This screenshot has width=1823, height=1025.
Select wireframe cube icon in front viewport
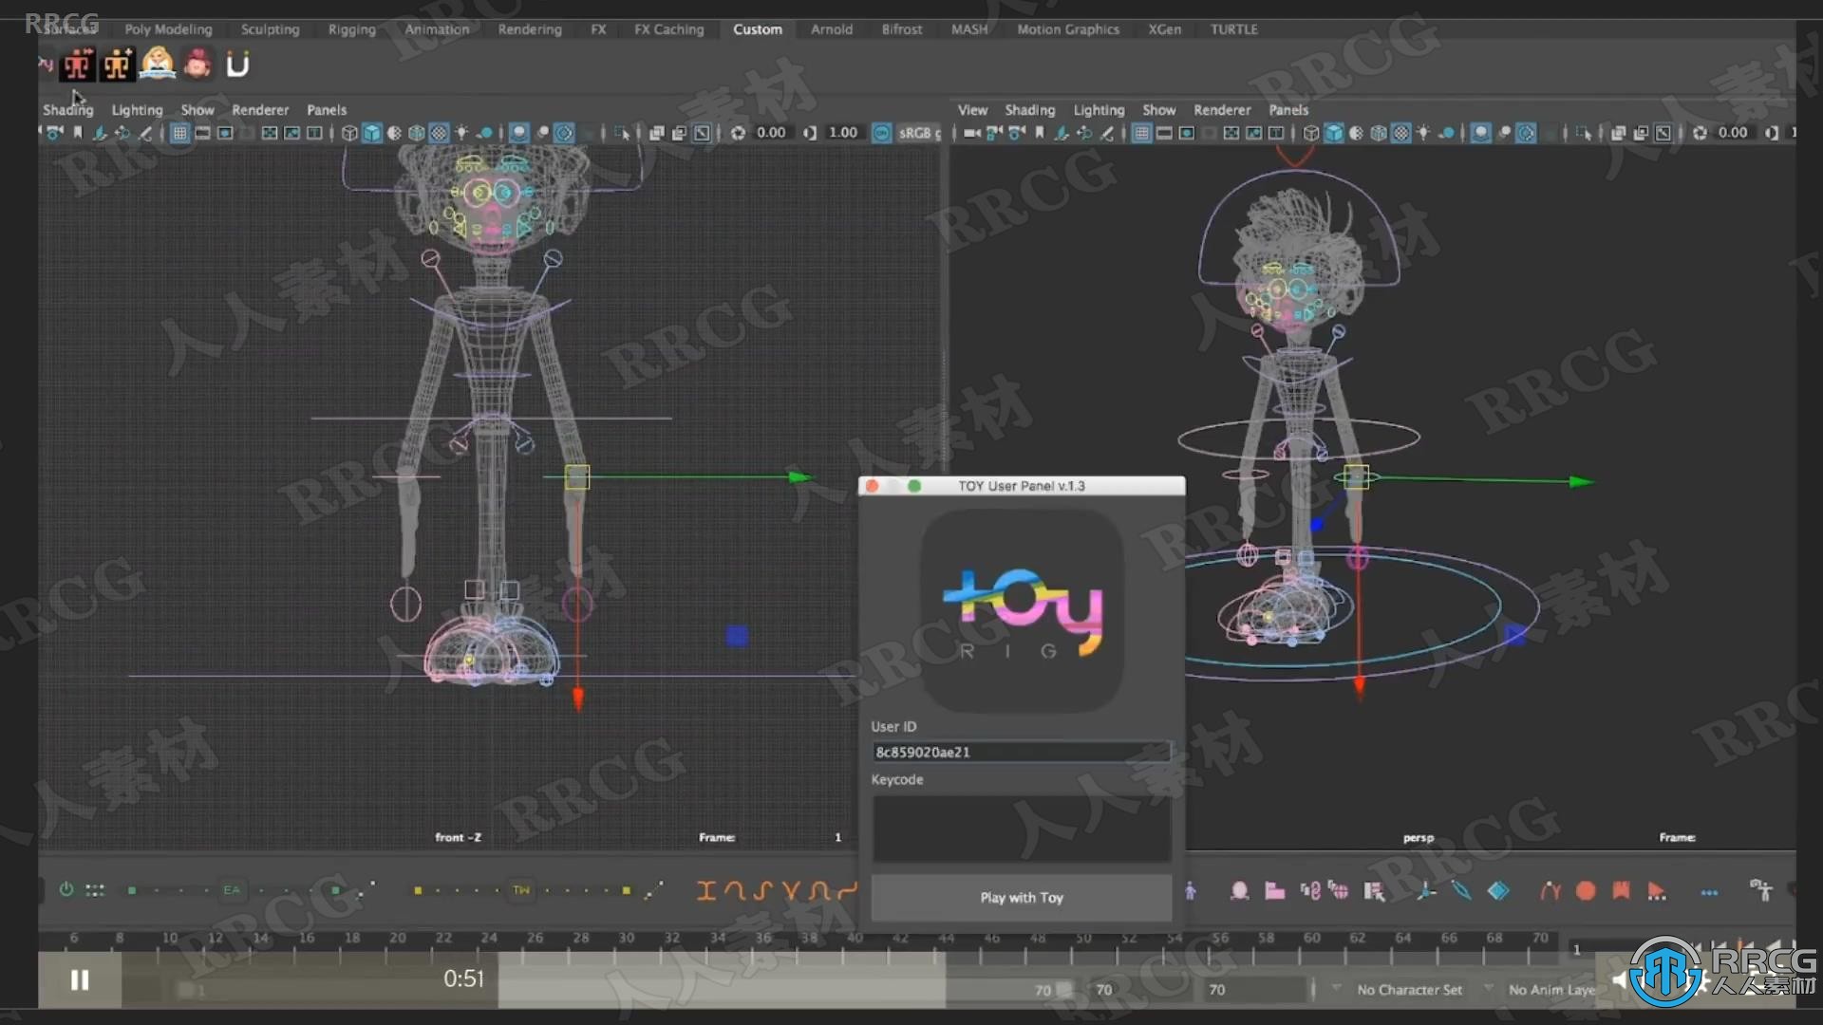point(349,133)
